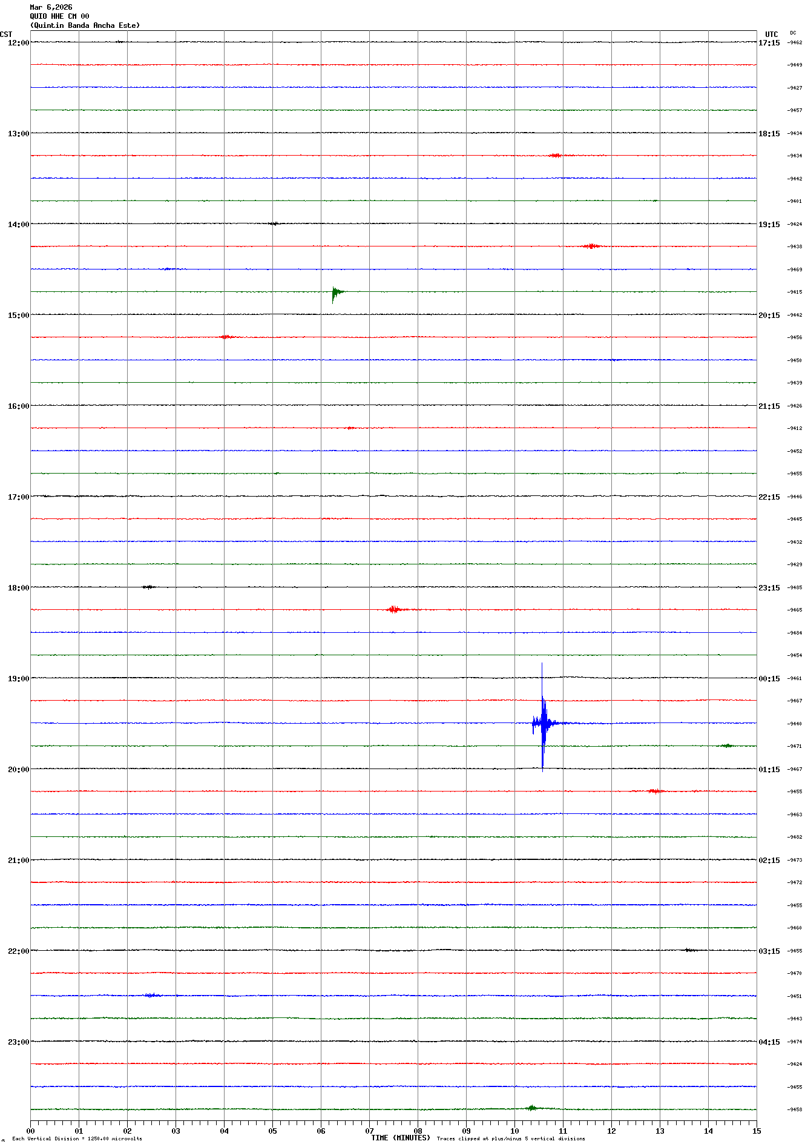The width and height of the screenshot is (805, 1147).
Task: Click the Mar 6,2026 date header
Action: click(x=51, y=7)
